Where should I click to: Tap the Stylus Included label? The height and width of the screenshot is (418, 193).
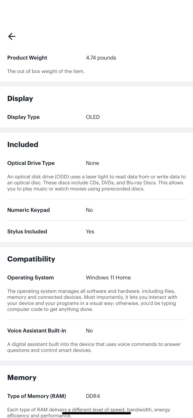(27, 231)
